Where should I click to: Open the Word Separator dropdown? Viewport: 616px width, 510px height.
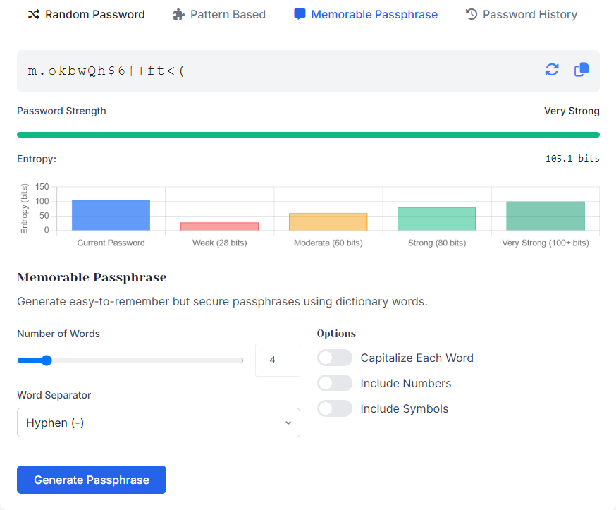pyautogui.click(x=159, y=423)
